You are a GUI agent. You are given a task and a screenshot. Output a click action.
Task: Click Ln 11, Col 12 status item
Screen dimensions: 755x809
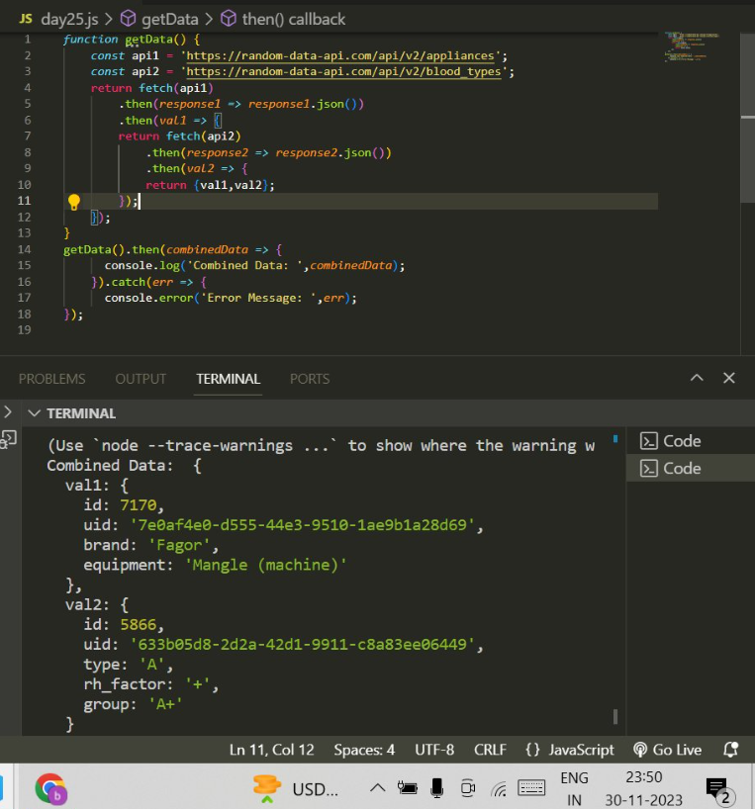pos(271,750)
